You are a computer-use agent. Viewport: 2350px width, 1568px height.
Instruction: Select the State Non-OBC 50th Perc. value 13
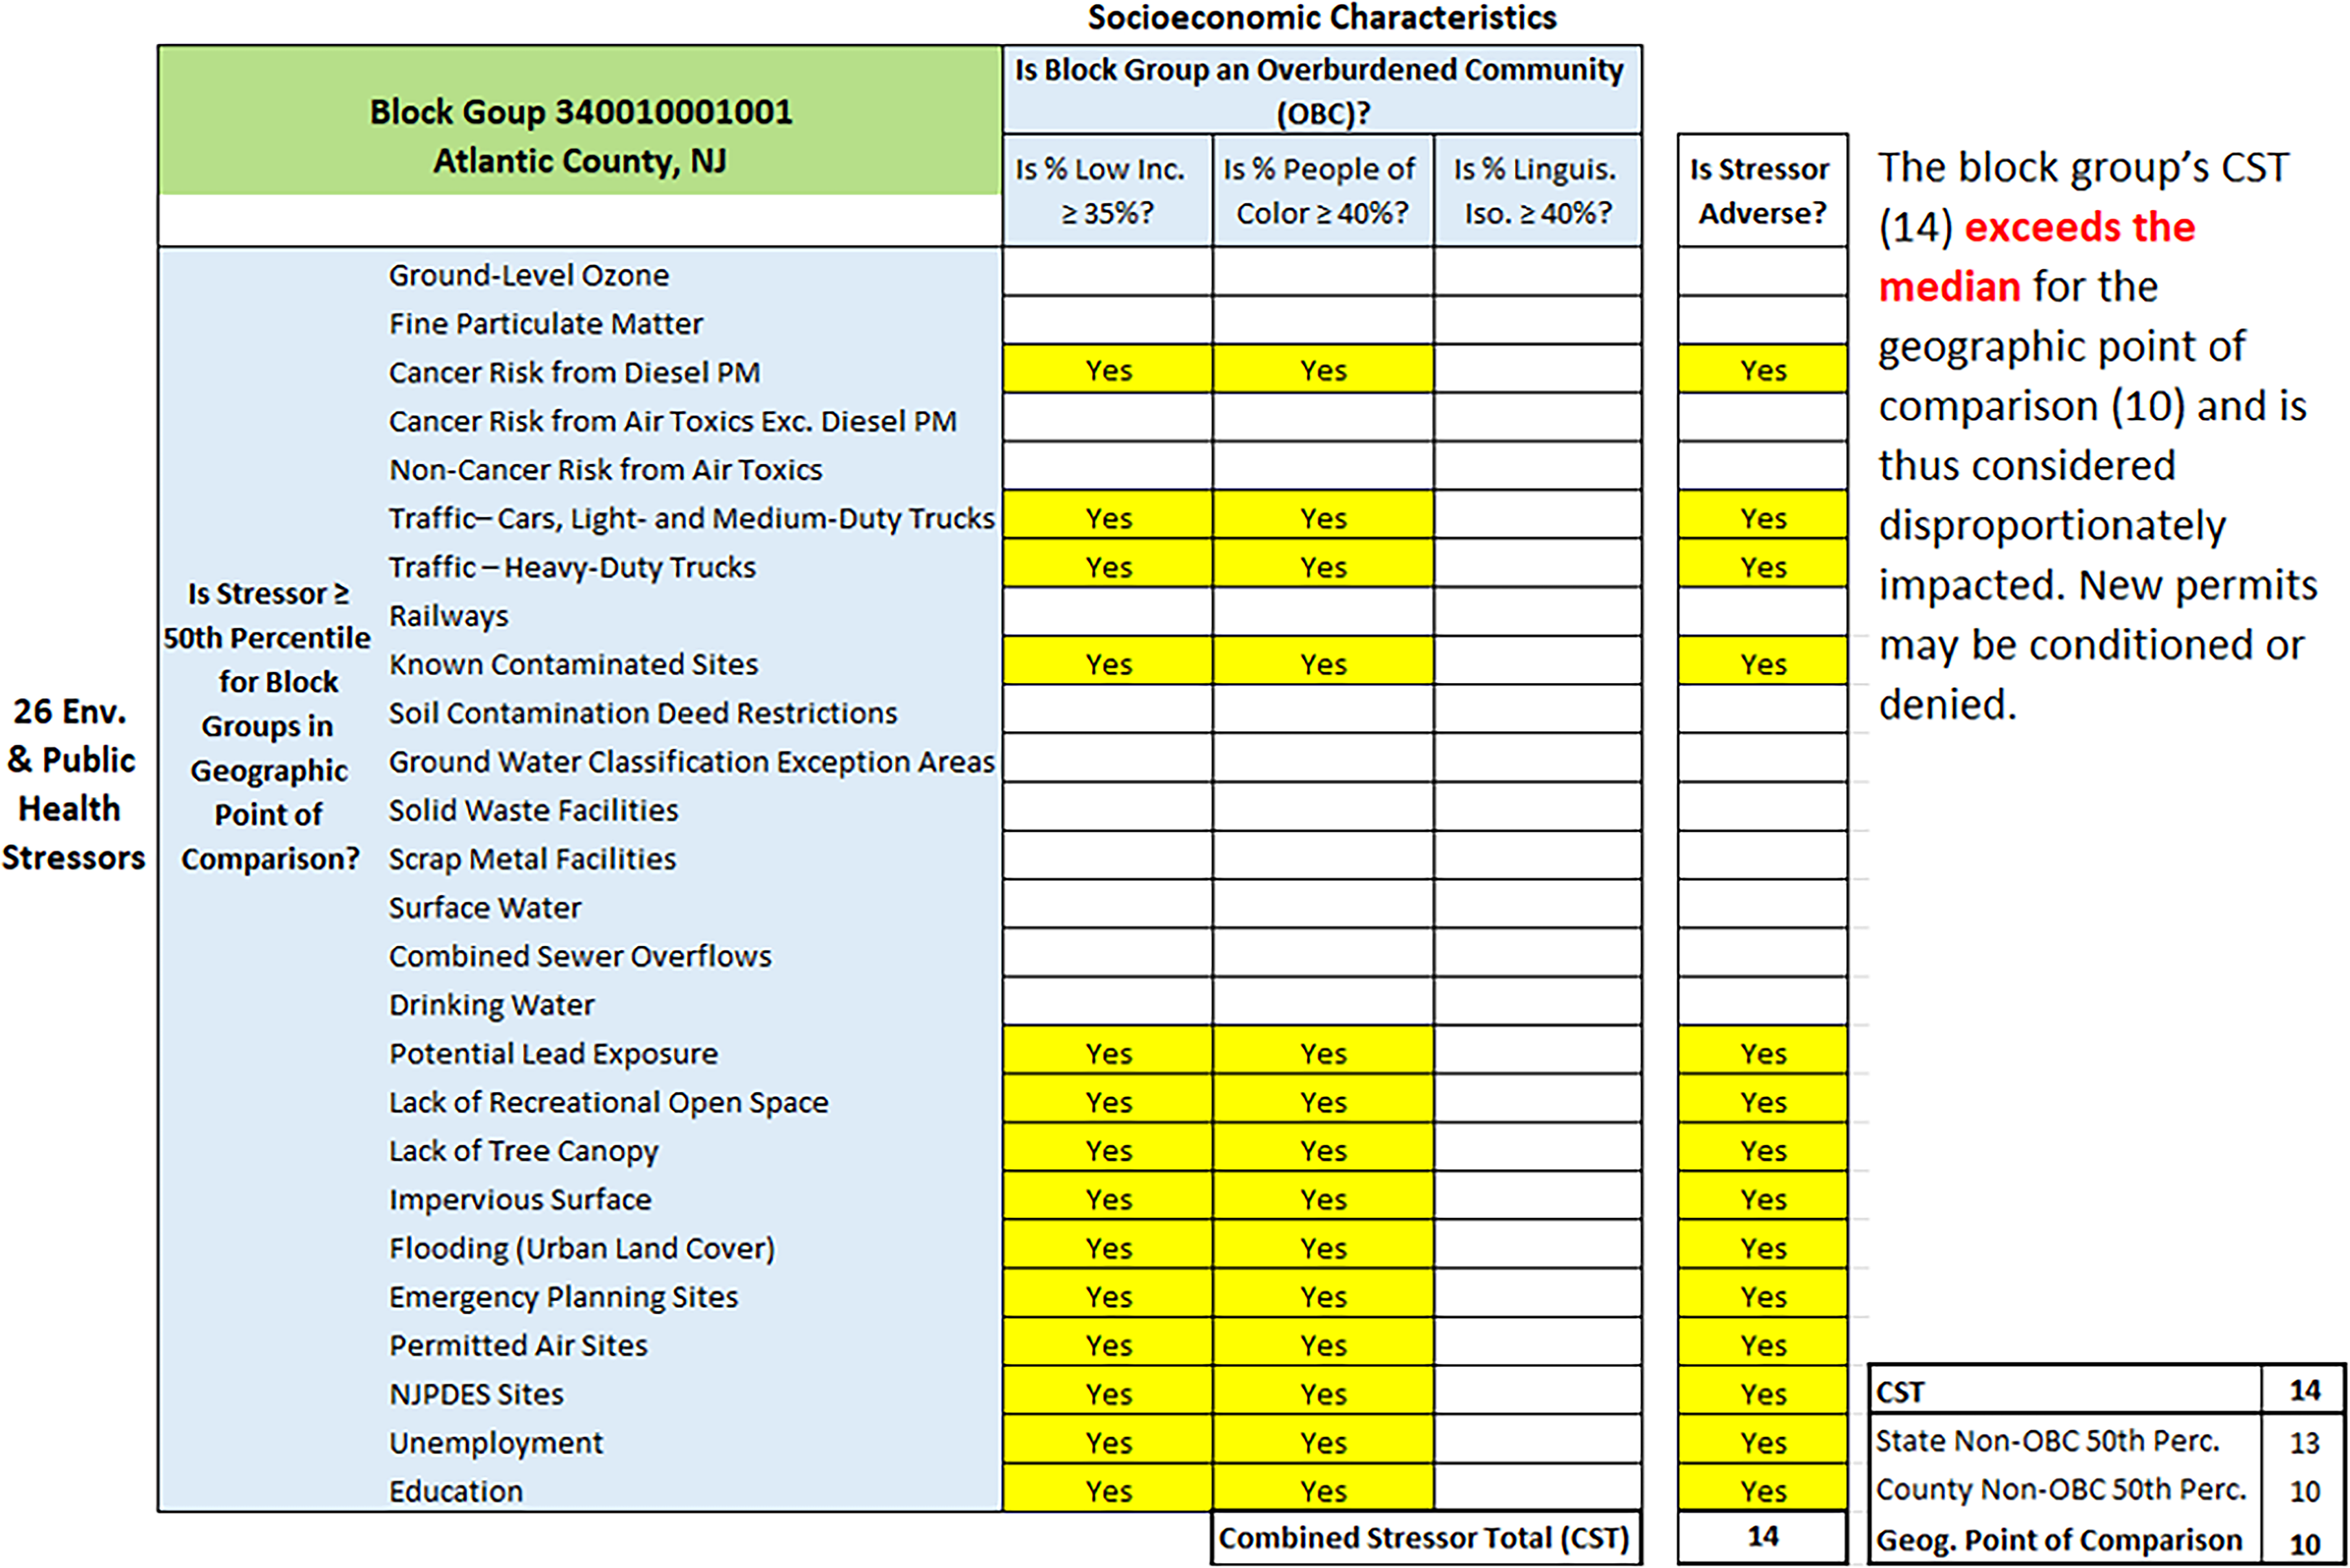(x=2304, y=1442)
